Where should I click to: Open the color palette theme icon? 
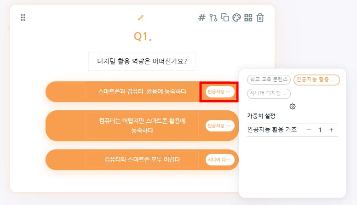click(x=236, y=18)
